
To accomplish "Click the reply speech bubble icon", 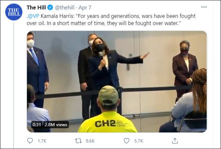I will (x=30, y=141).
